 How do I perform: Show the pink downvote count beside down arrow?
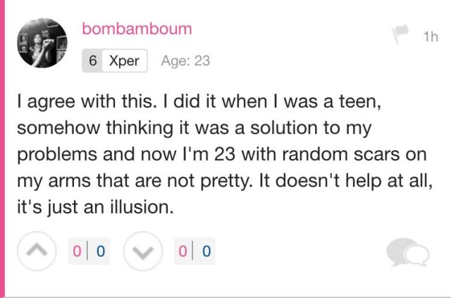[x=183, y=251]
